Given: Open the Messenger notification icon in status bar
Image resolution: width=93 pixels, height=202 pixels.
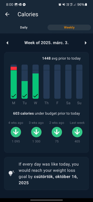Looking at the screenshot, I should click(24, 5).
